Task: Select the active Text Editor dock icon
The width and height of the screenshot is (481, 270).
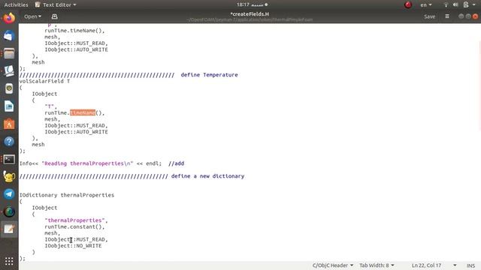Action: point(9,229)
